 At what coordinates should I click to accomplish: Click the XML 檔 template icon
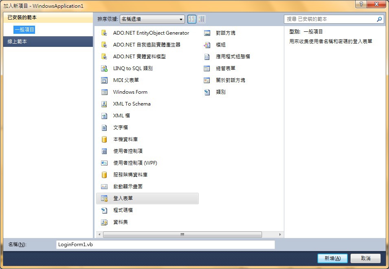point(104,116)
